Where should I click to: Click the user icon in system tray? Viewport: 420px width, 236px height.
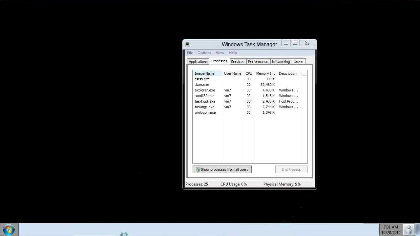[409, 229]
